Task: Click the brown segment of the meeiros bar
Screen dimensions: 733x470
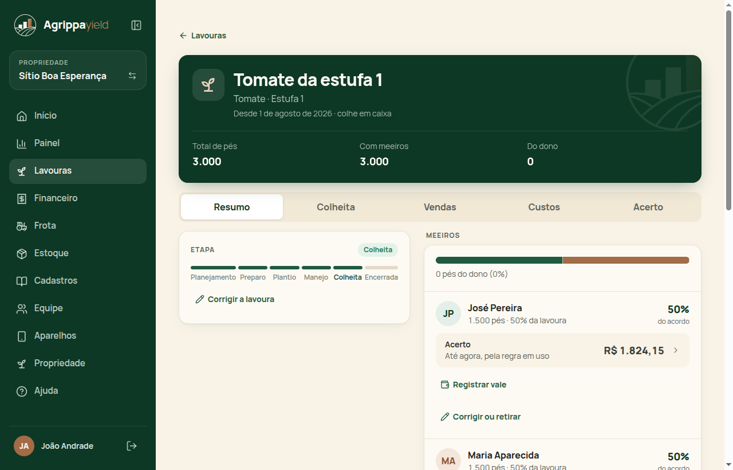Action: [x=626, y=260]
